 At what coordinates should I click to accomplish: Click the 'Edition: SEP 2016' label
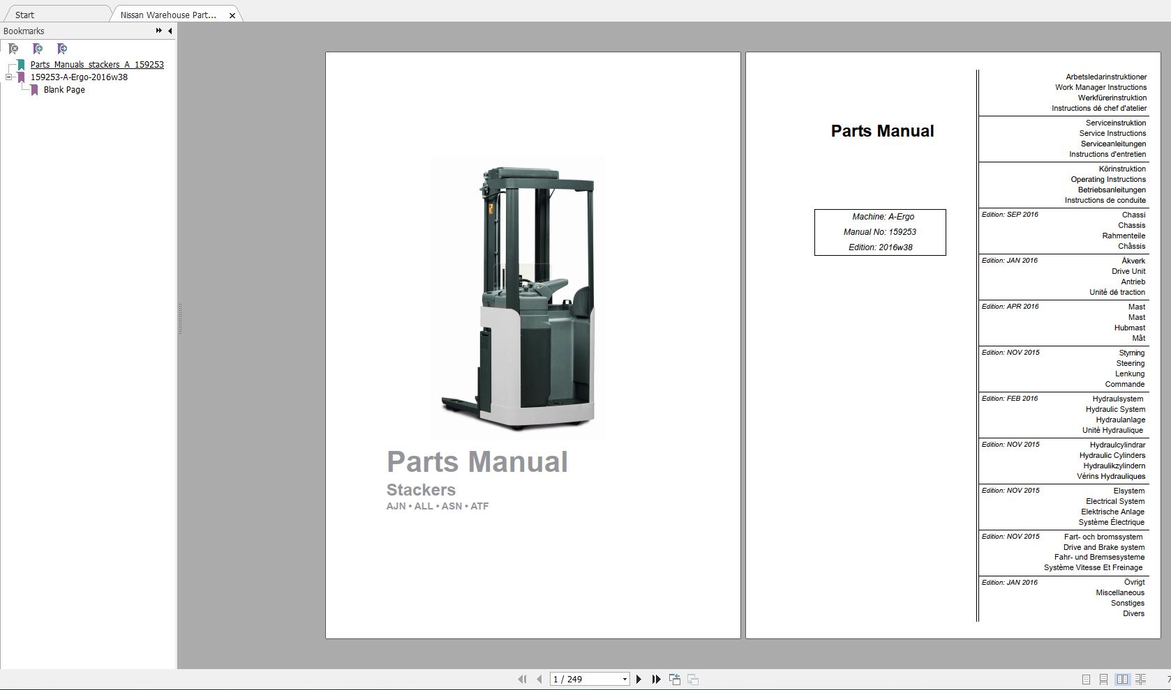pyautogui.click(x=1010, y=215)
